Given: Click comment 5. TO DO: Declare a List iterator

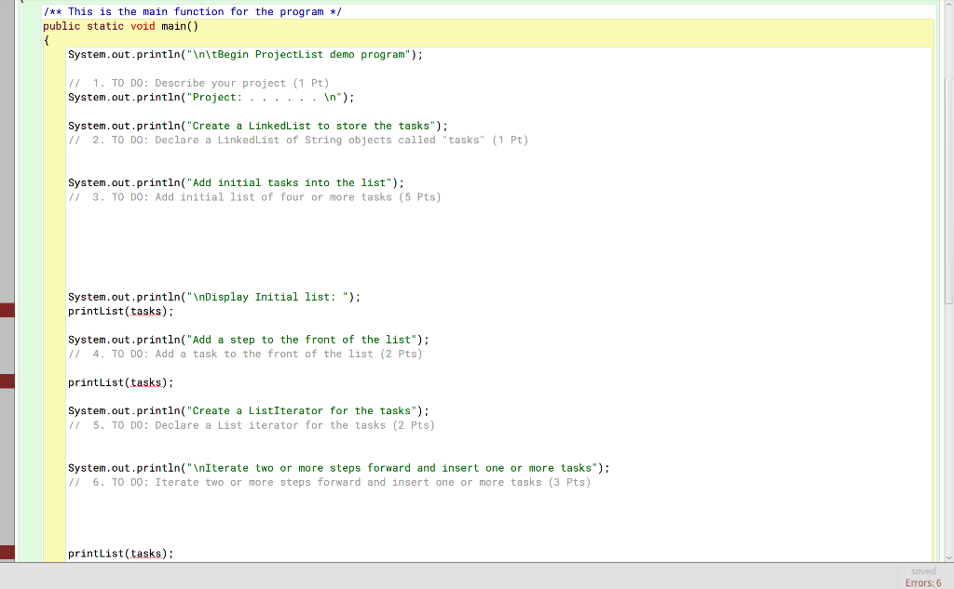Looking at the screenshot, I should pos(252,425).
